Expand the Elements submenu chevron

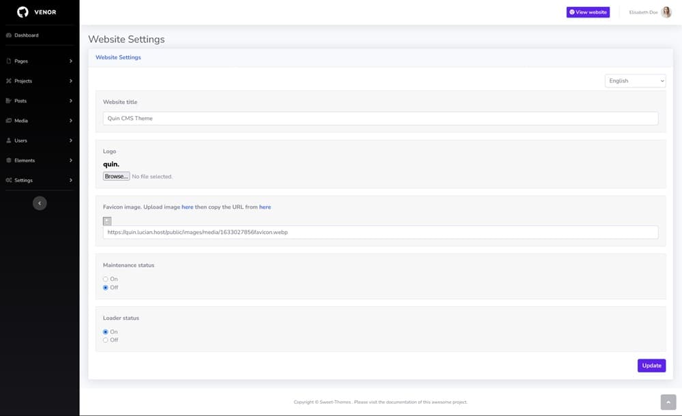pos(71,161)
